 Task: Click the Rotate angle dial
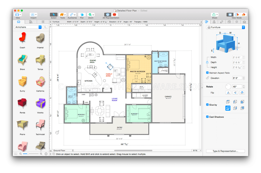(x=228, y=86)
